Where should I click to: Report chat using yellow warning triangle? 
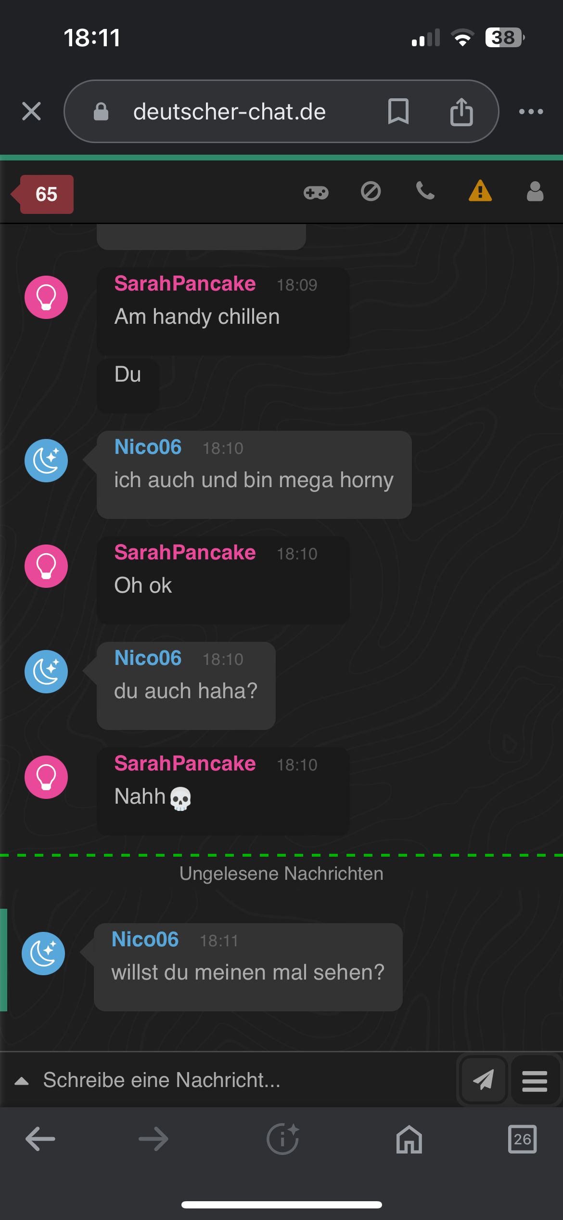[480, 191]
